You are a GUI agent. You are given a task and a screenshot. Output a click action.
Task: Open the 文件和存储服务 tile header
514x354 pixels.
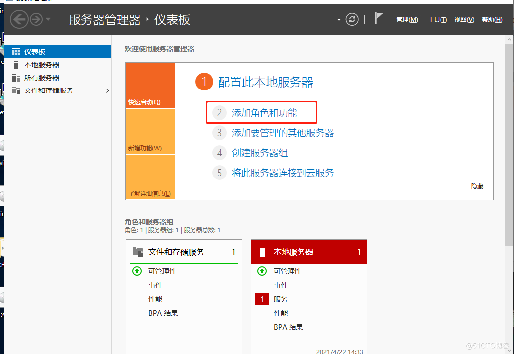coord(184,252)
